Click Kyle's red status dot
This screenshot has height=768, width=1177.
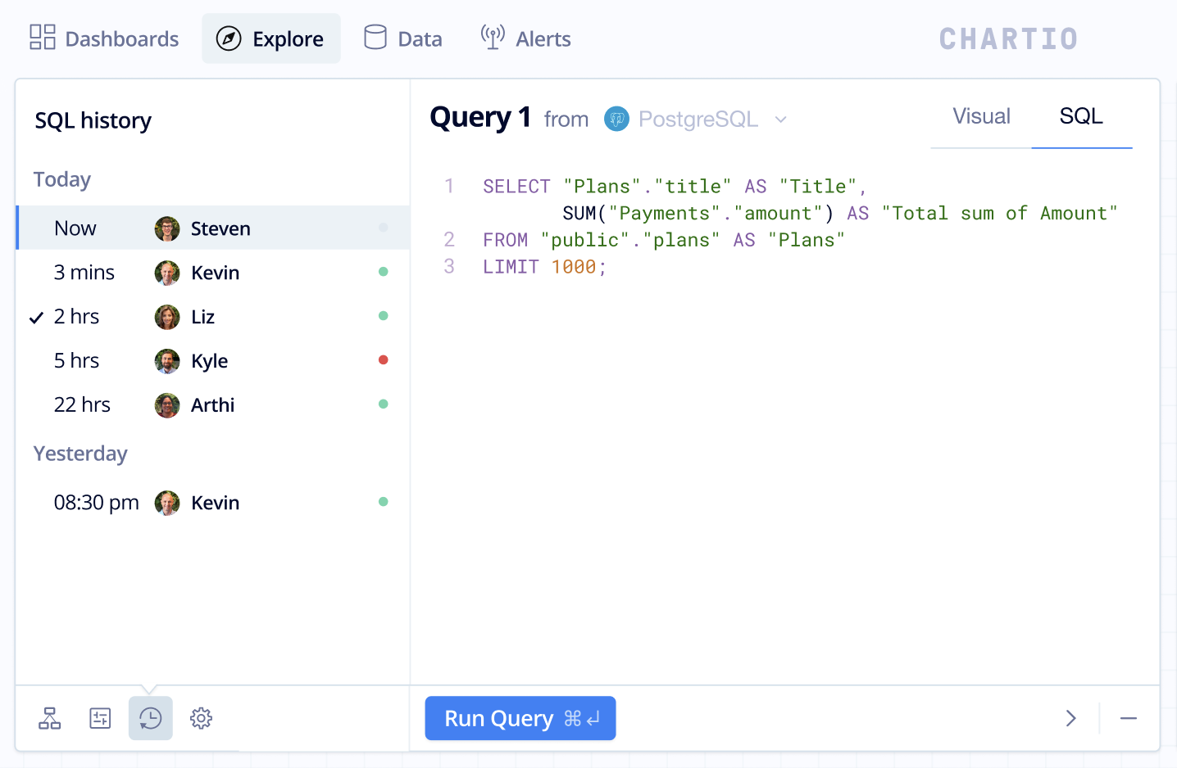point(383,360)
